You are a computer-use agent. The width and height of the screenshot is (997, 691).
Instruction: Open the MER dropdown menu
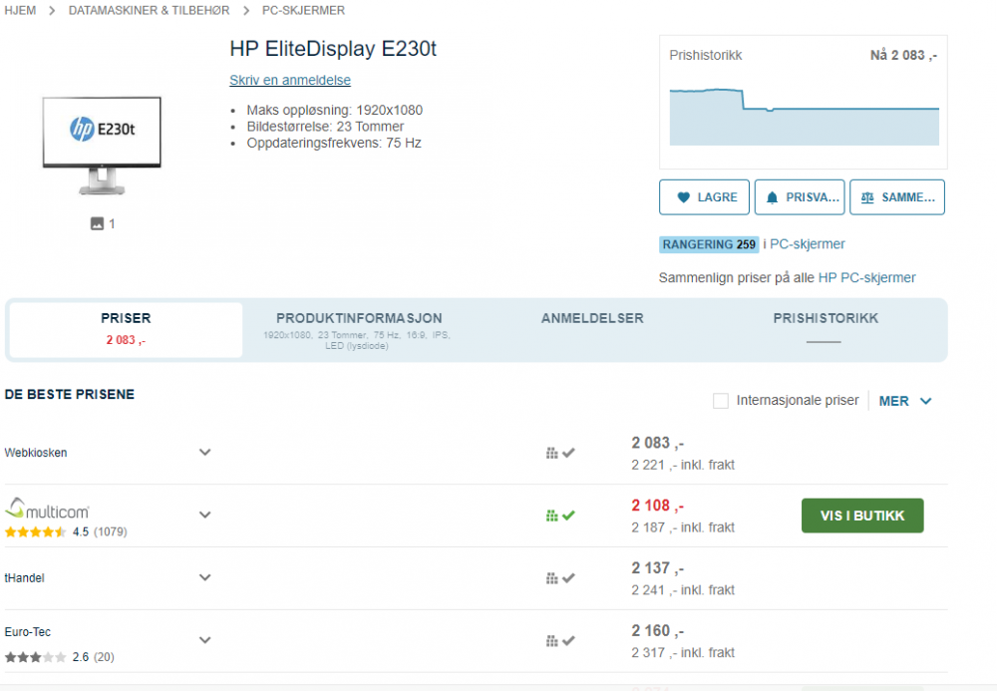[x=905, y=401]
